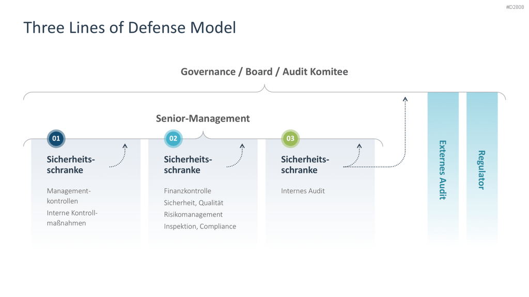Click the Sicherheitsschranke heading under badge 01
The height and width of the screenshot is (297, 529).
(71, 164)
